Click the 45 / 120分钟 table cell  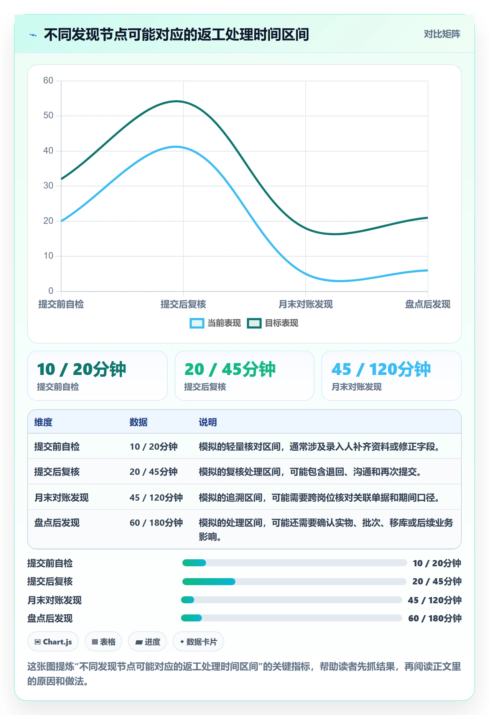click(x=156, y=497)
